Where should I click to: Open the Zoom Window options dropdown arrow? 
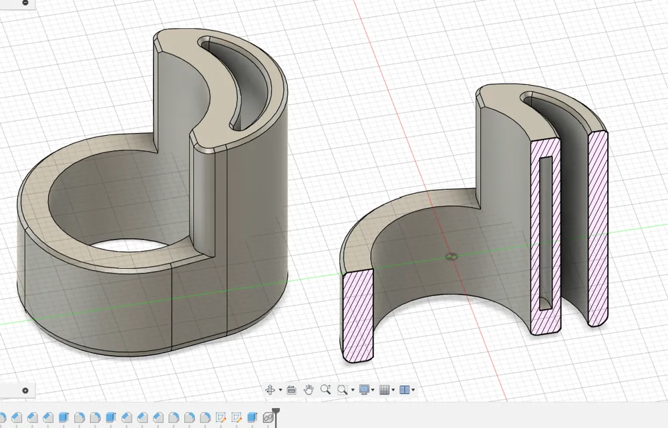click(353, 390)
